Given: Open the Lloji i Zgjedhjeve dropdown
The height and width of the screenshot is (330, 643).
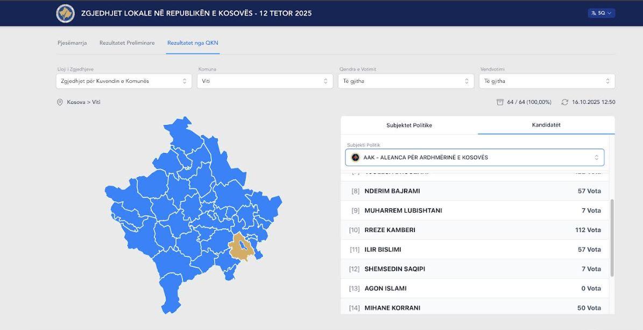Looking at the screenshot, I should [x=124, y=81].
